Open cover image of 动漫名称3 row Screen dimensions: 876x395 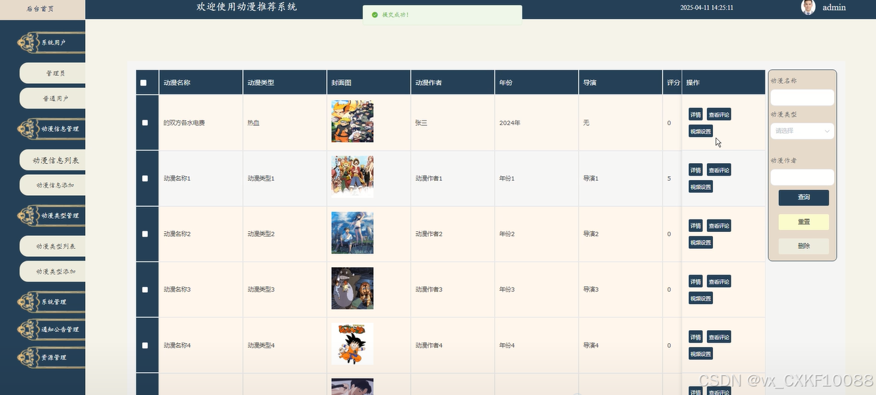pyautogui.click(x=352, y=288)
